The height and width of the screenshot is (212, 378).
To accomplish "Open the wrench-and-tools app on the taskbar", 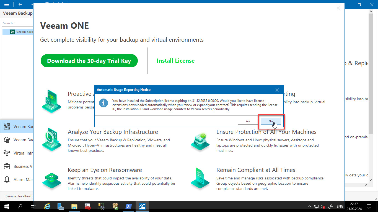I will [101, 206].
